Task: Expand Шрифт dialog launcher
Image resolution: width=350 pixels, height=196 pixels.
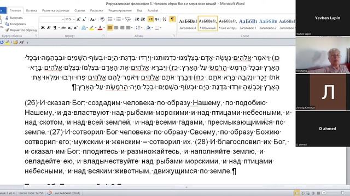Action: pos(103,35)
